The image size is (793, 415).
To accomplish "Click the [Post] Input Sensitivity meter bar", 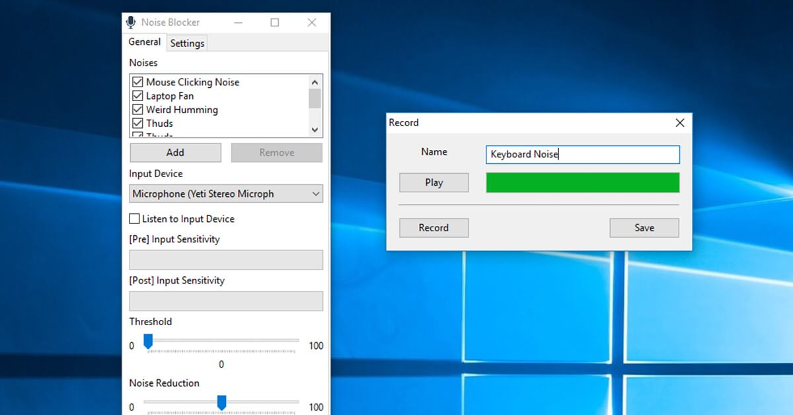I will tap(226, 301).
